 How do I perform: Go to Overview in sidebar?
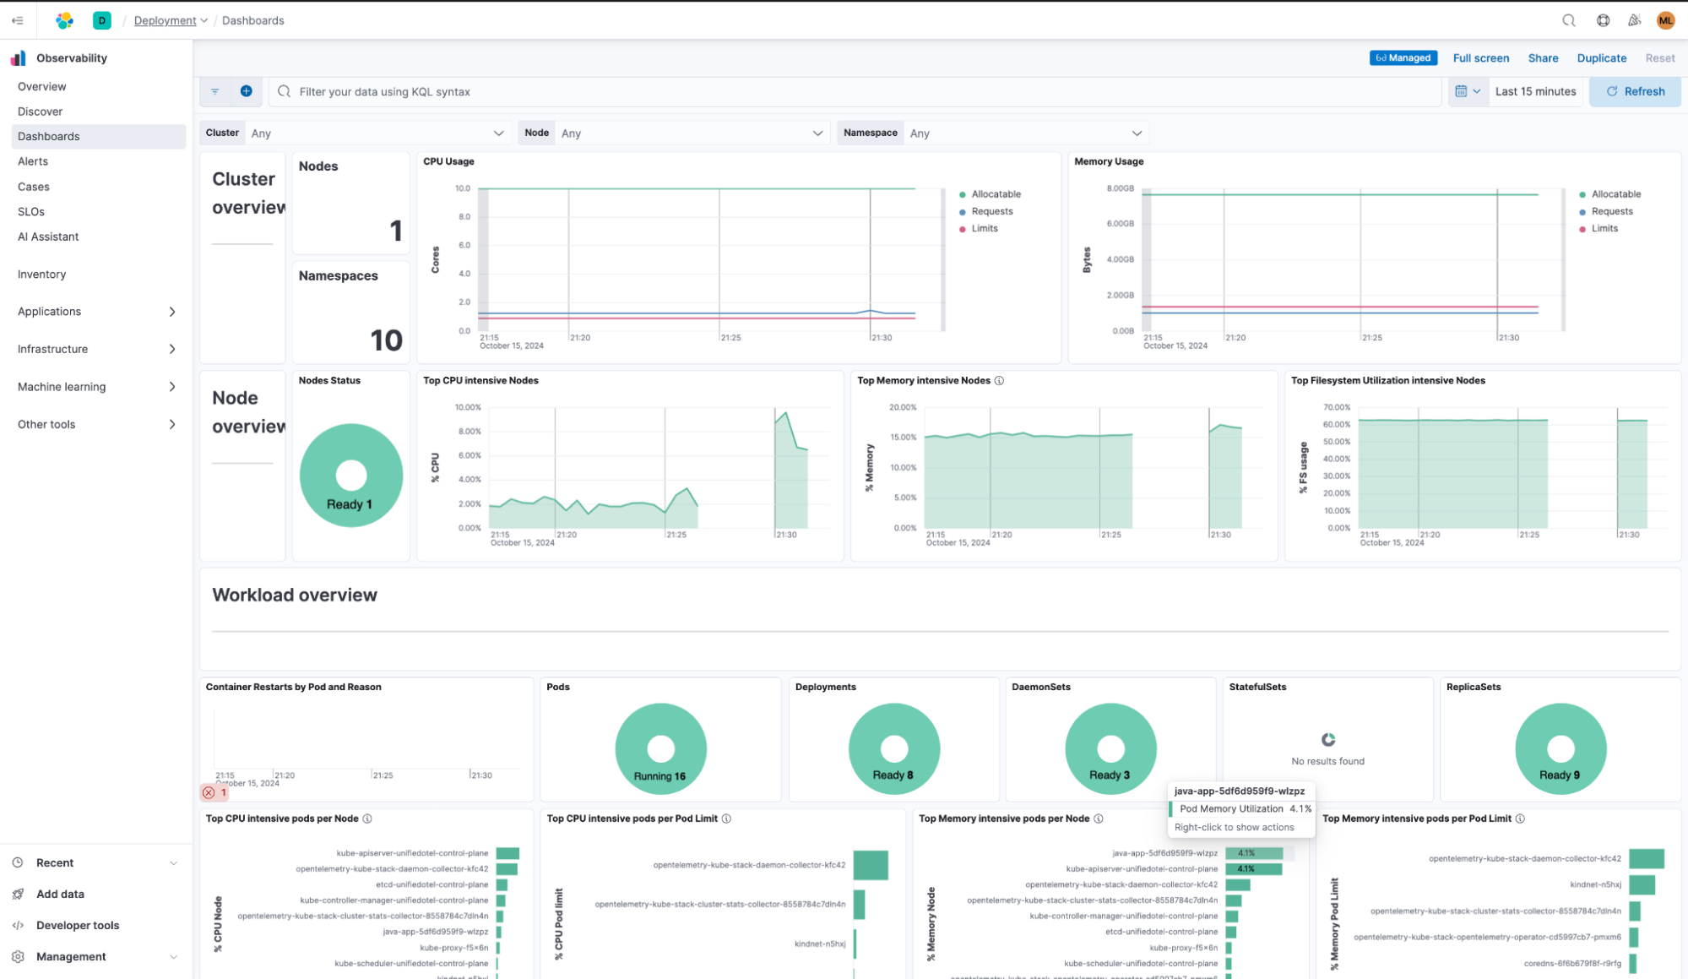[42, 86]
